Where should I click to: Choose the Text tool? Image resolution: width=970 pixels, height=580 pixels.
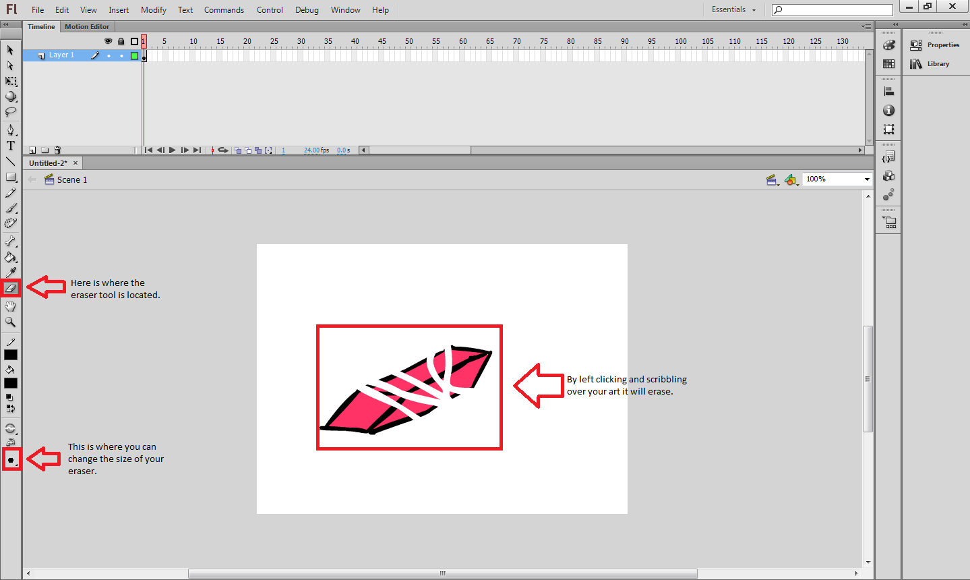pos(11,145)
